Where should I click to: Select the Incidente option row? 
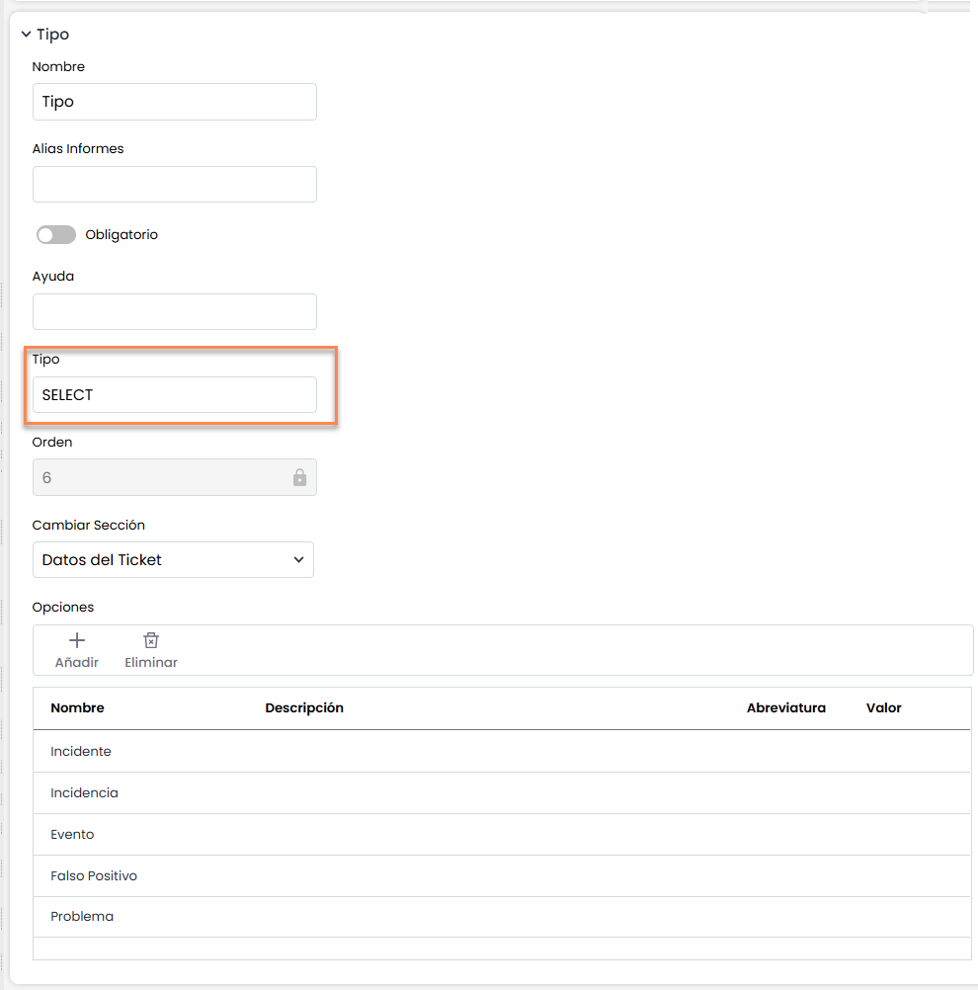point(81,752)
